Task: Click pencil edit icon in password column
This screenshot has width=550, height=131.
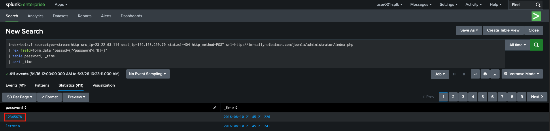Action: pos(215,108)
